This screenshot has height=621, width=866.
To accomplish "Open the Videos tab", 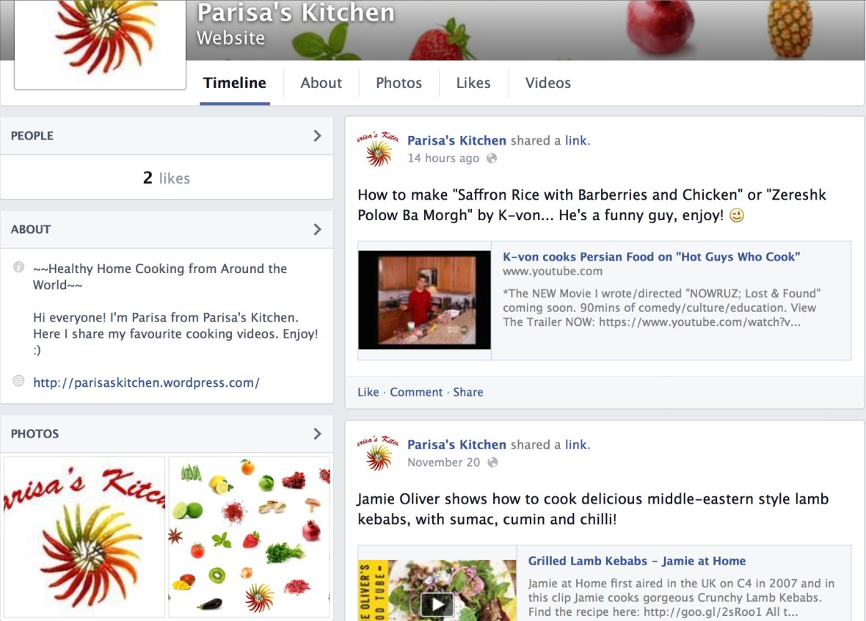I will click(x=548, y=83).
